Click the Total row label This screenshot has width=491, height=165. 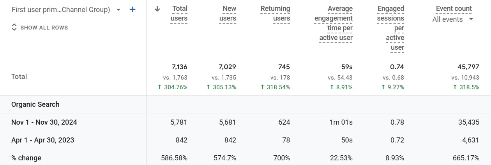click(x=19, y=76)
